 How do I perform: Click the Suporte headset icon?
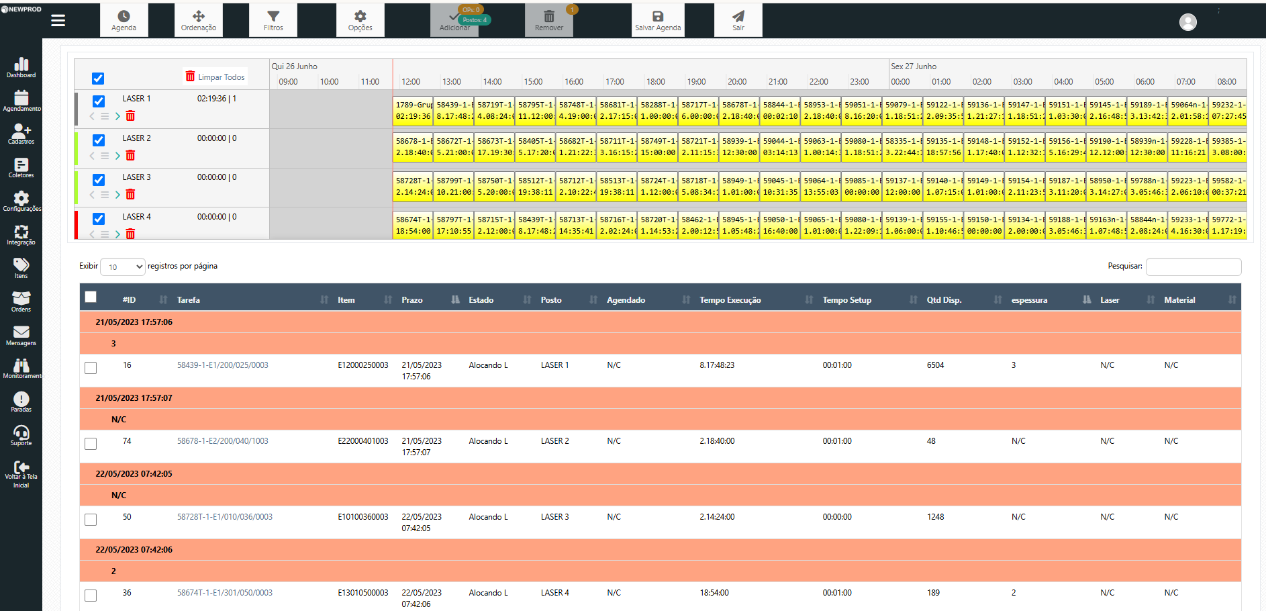(x=21, y=435)
